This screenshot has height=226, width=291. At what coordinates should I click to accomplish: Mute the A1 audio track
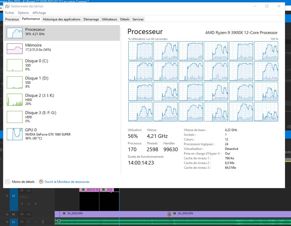[29, 222]
